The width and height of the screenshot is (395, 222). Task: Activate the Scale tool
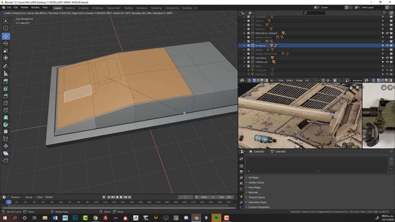point(6,51)
